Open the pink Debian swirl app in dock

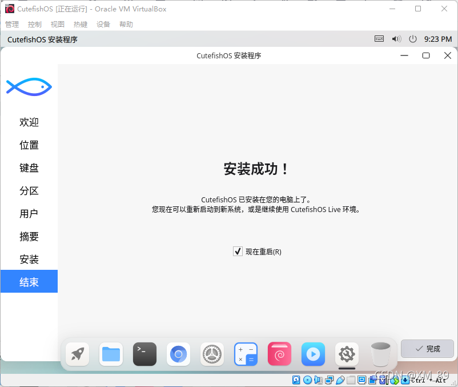click(x=279, y=354)
